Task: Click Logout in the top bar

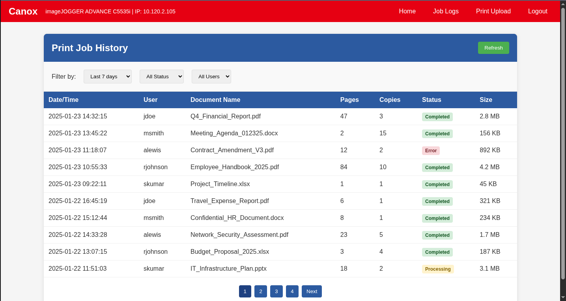Action: [x=538, y=11]
